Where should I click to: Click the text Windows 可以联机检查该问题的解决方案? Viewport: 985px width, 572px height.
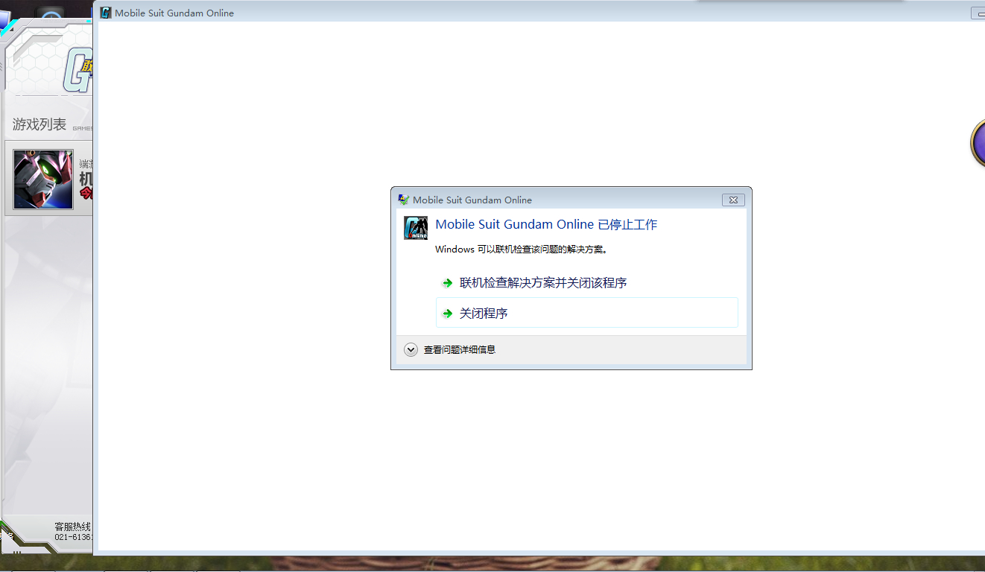pos(522,250)
